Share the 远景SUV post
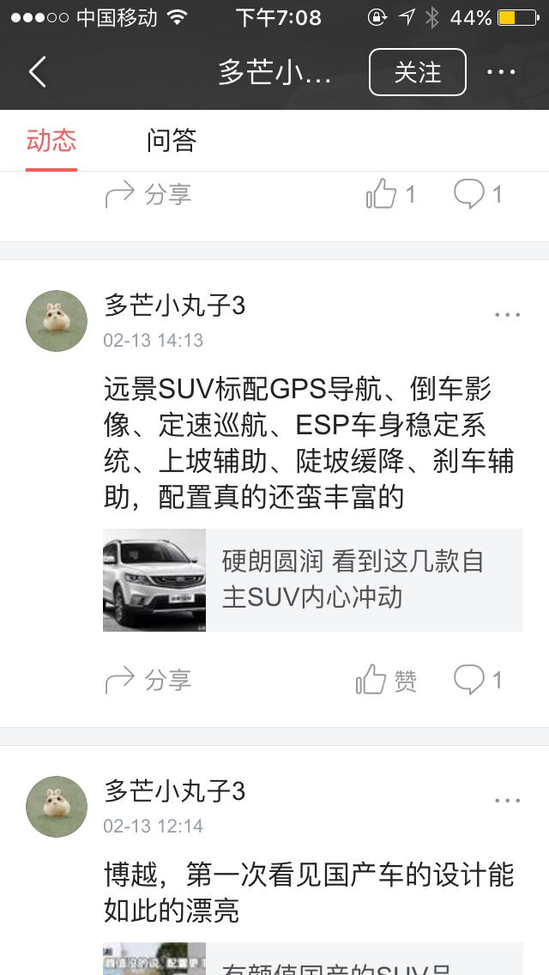The height and width of the screenshot is (975, 549). (x=148, y=680)
